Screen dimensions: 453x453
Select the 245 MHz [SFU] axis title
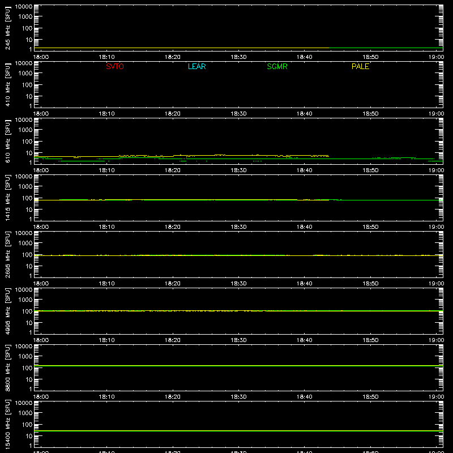[x=8, y=28]
